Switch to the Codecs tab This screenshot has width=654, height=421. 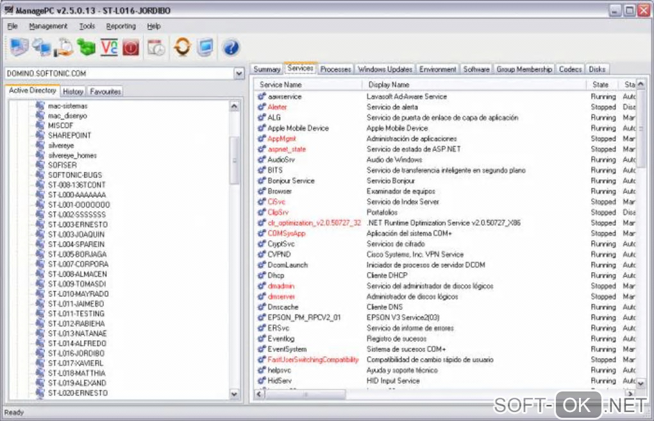coord(570,69)
